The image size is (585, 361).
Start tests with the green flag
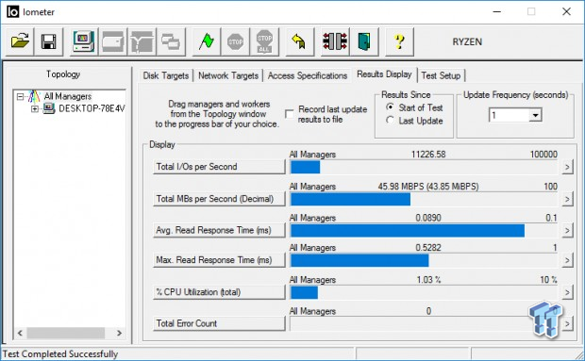tap(207, 41)
